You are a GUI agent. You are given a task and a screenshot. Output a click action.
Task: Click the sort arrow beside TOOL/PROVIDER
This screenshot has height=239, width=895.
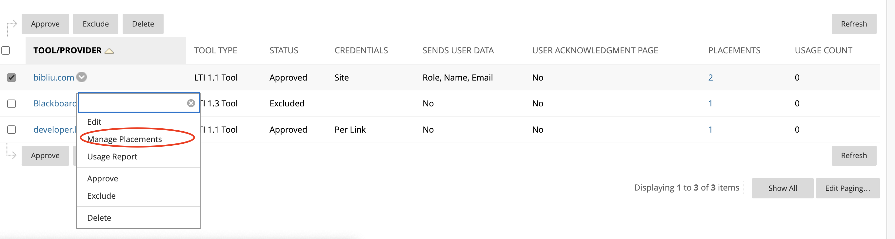point(109,51)
